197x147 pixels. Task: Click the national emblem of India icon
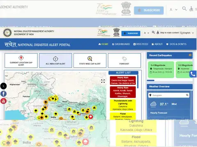click(x=116, y=32)
